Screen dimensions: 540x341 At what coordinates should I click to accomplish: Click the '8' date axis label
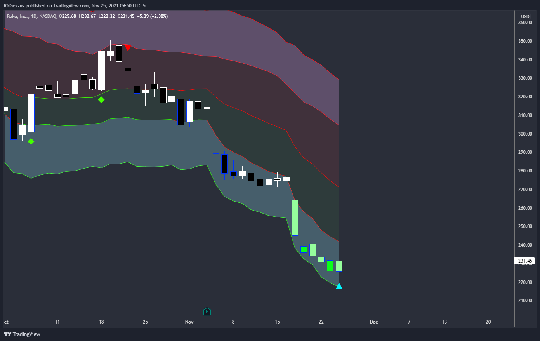pos(233,322)
